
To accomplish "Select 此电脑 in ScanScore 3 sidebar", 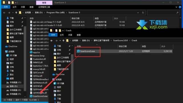I will [x=10, y=51].
